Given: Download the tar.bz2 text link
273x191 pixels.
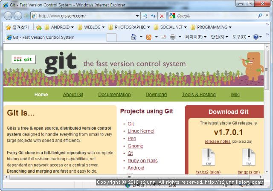Looking at the screenshot, I should click(x=202, y=172).
